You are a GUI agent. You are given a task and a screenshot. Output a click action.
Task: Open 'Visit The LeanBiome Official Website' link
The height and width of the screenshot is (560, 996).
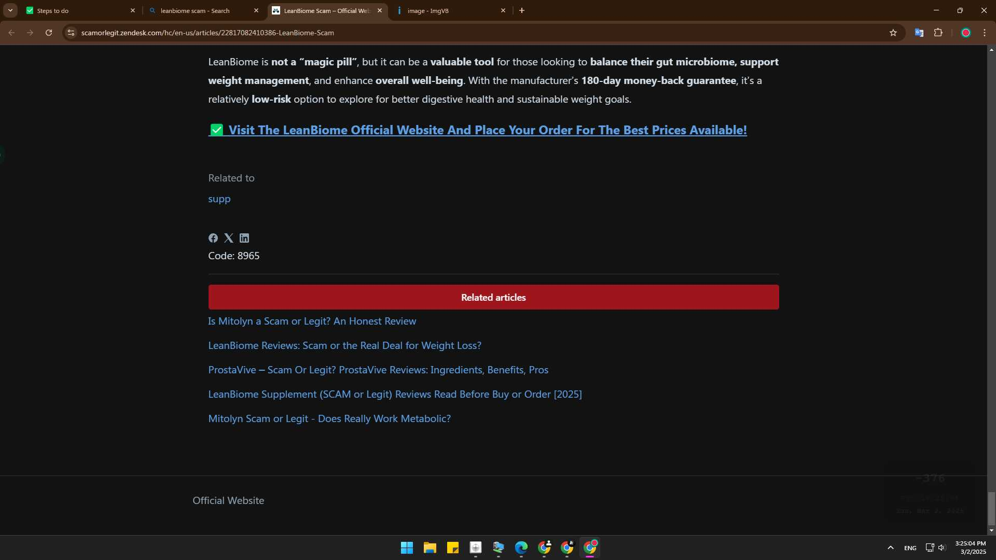[x=478, y=130]
